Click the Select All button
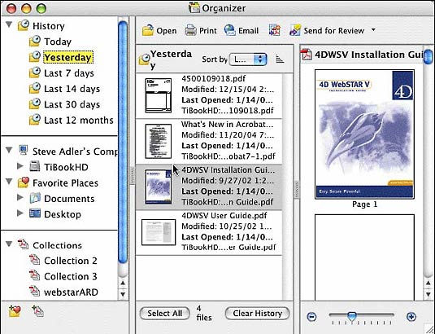 pos(165,314)
